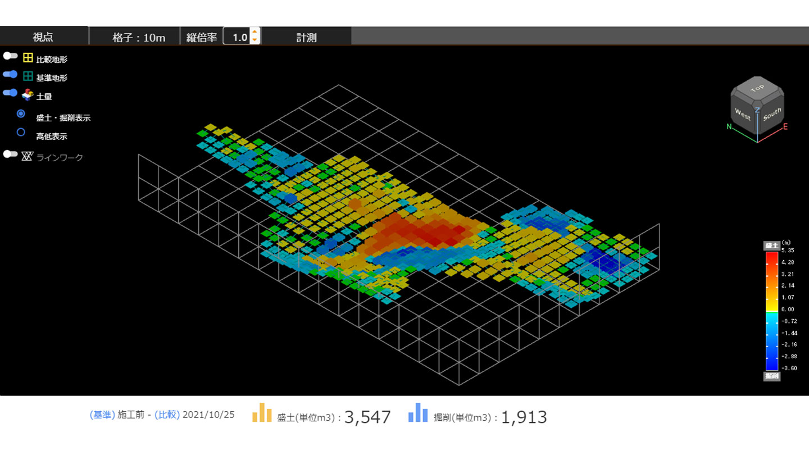
Task: Click the yellow 比較地形 grid icon
Action: pyautogui.click(x=28, y=57)
